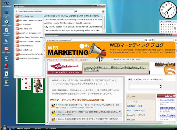Click the web page search input field
Viewport: 177px width, 130px height.
(x=144, y=86)
